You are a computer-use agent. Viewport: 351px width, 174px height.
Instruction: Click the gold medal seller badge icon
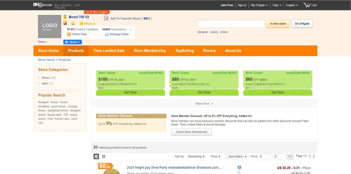point(65,17)
